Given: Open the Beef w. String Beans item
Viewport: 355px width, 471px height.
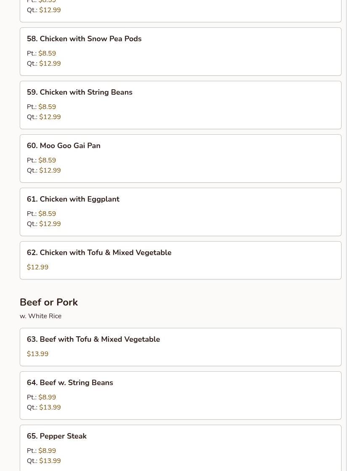Looking at the screenshot, I should tap(70, 383).
